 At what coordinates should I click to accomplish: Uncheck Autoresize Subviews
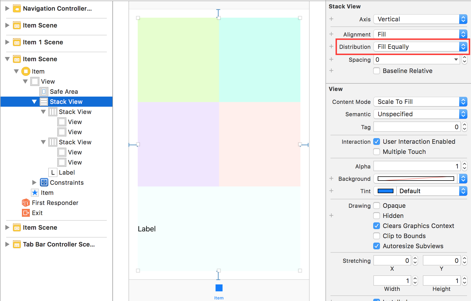377,246
